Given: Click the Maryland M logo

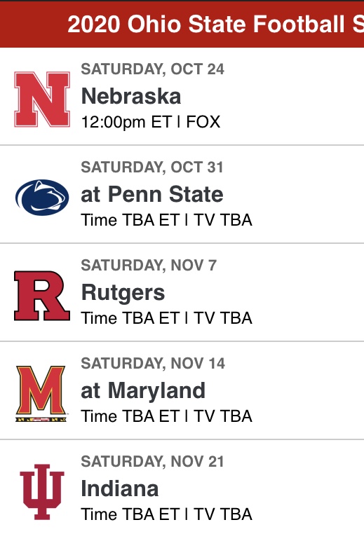Looking at the screenshot, I should pos(41,394).
